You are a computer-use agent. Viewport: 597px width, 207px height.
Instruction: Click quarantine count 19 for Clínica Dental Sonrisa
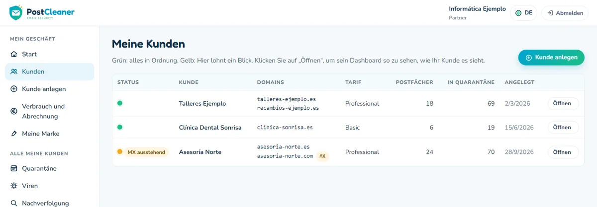pos(491,128)
